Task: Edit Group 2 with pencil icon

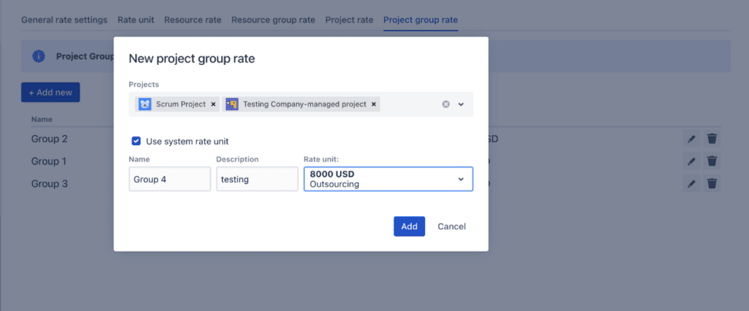Action: (x=691, y=139)
